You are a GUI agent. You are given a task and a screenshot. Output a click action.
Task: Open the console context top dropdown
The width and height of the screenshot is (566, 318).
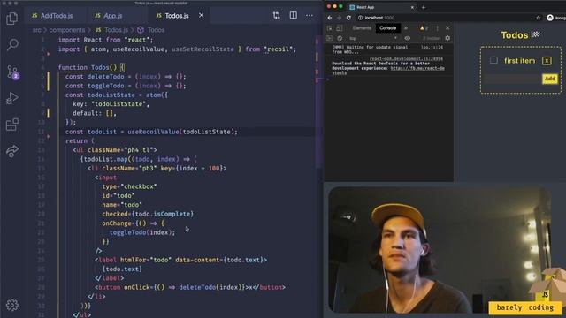pyautogui.click(x=373, y=38)
